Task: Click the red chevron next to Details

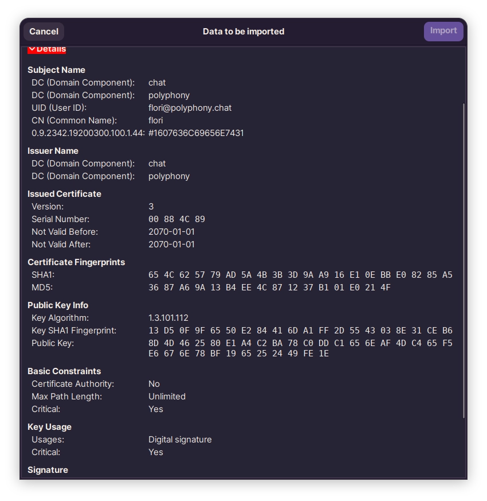Action: 33,49
